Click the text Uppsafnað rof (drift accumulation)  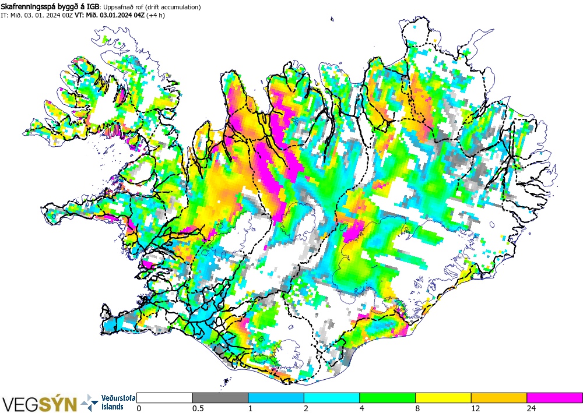[x=152, y=7]
